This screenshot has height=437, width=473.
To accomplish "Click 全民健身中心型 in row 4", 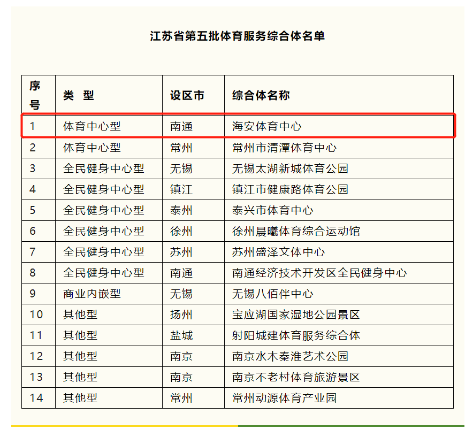I will (103, 189).
